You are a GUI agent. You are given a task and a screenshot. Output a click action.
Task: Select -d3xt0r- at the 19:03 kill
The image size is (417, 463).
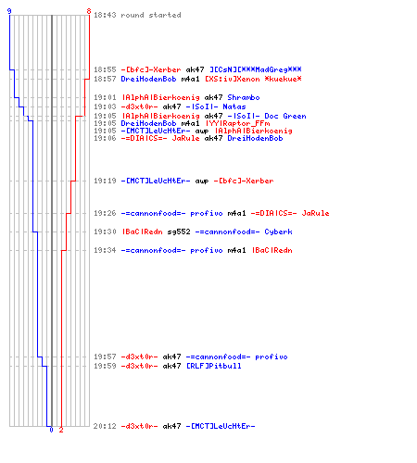click(x=139, y=106)
